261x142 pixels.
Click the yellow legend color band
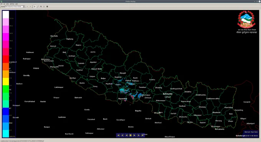coord(6,81)
